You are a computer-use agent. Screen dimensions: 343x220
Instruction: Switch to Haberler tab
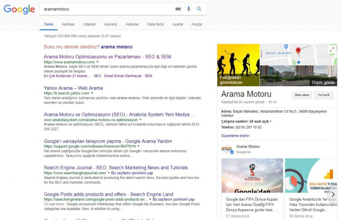click(132, 24)
